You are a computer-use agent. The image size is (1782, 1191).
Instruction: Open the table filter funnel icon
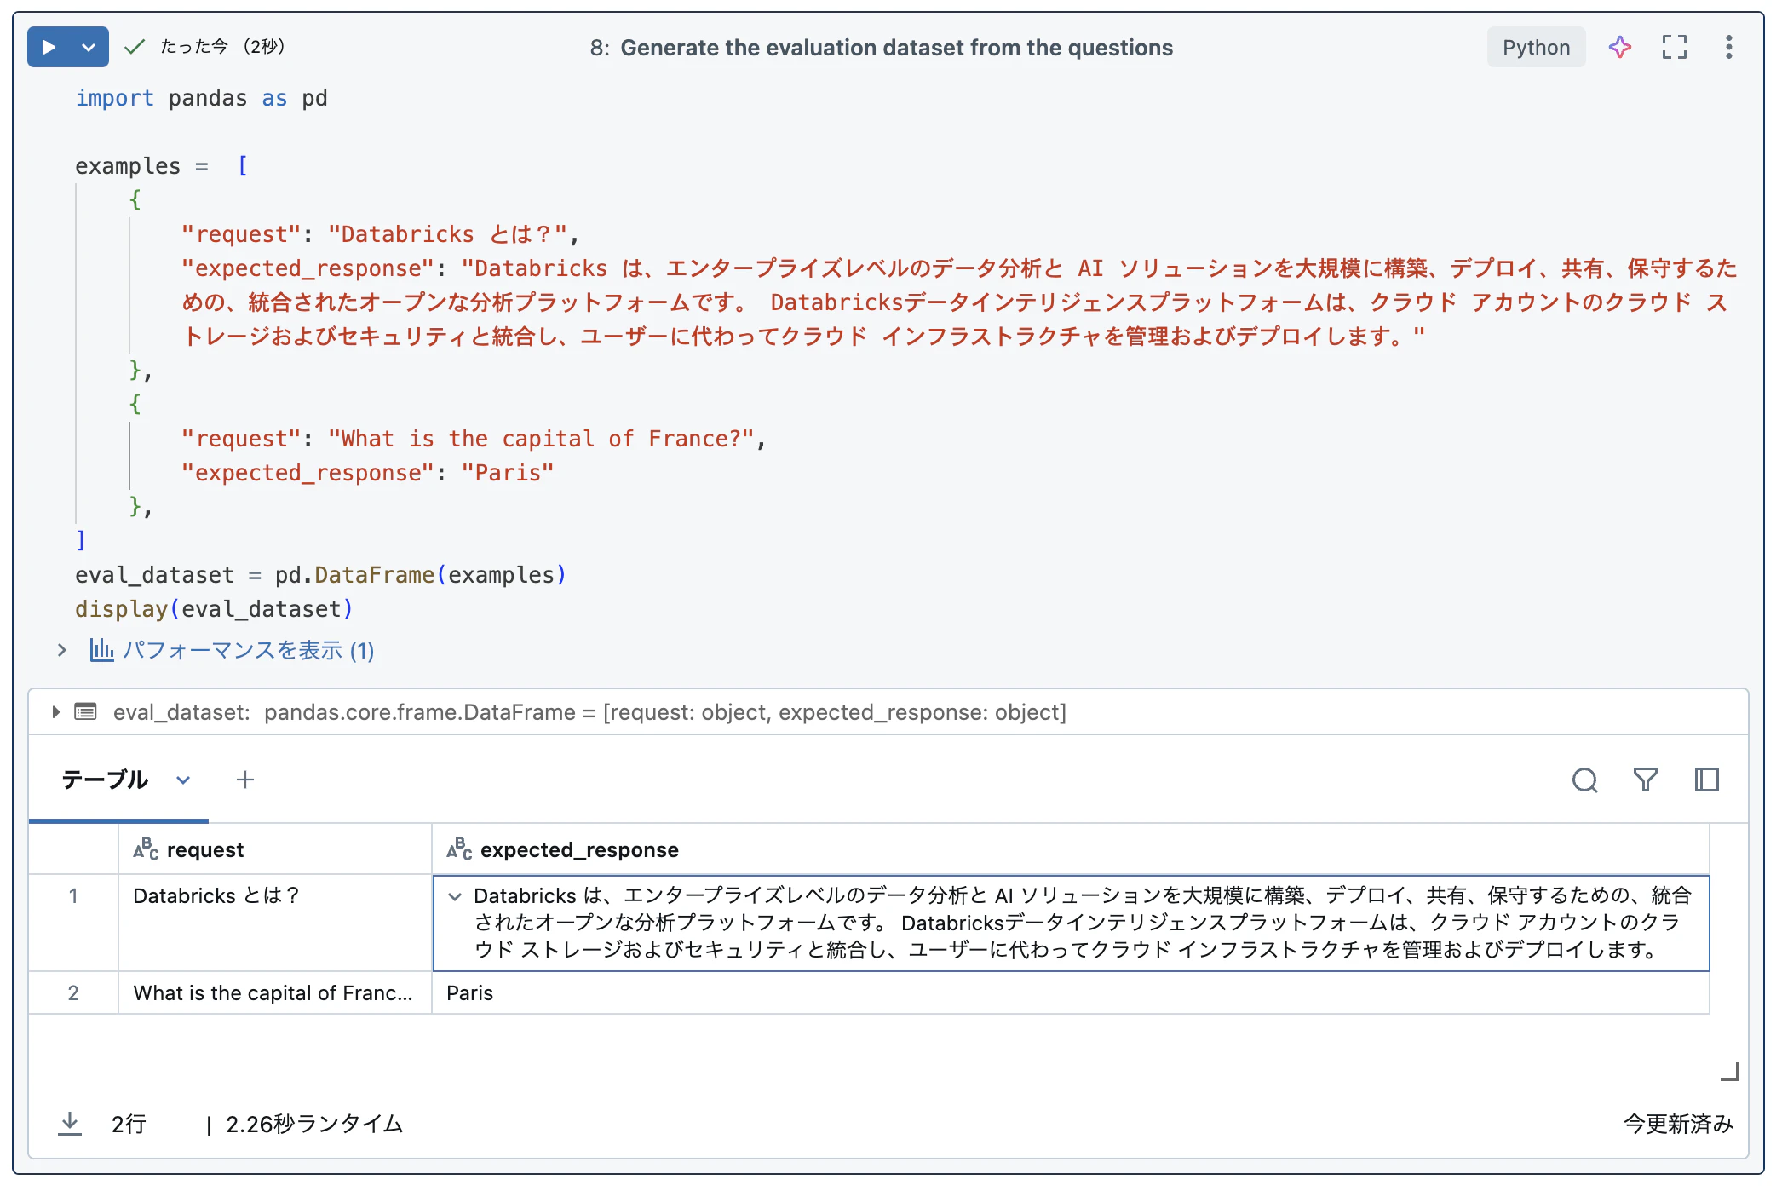coord(1646,780)
